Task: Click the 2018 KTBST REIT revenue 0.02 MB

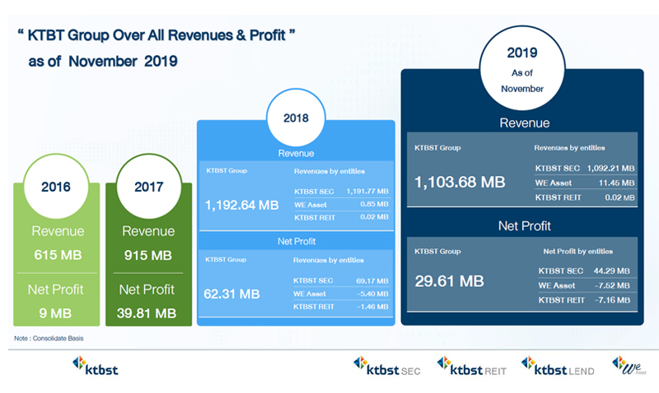Action: point(374,217)
